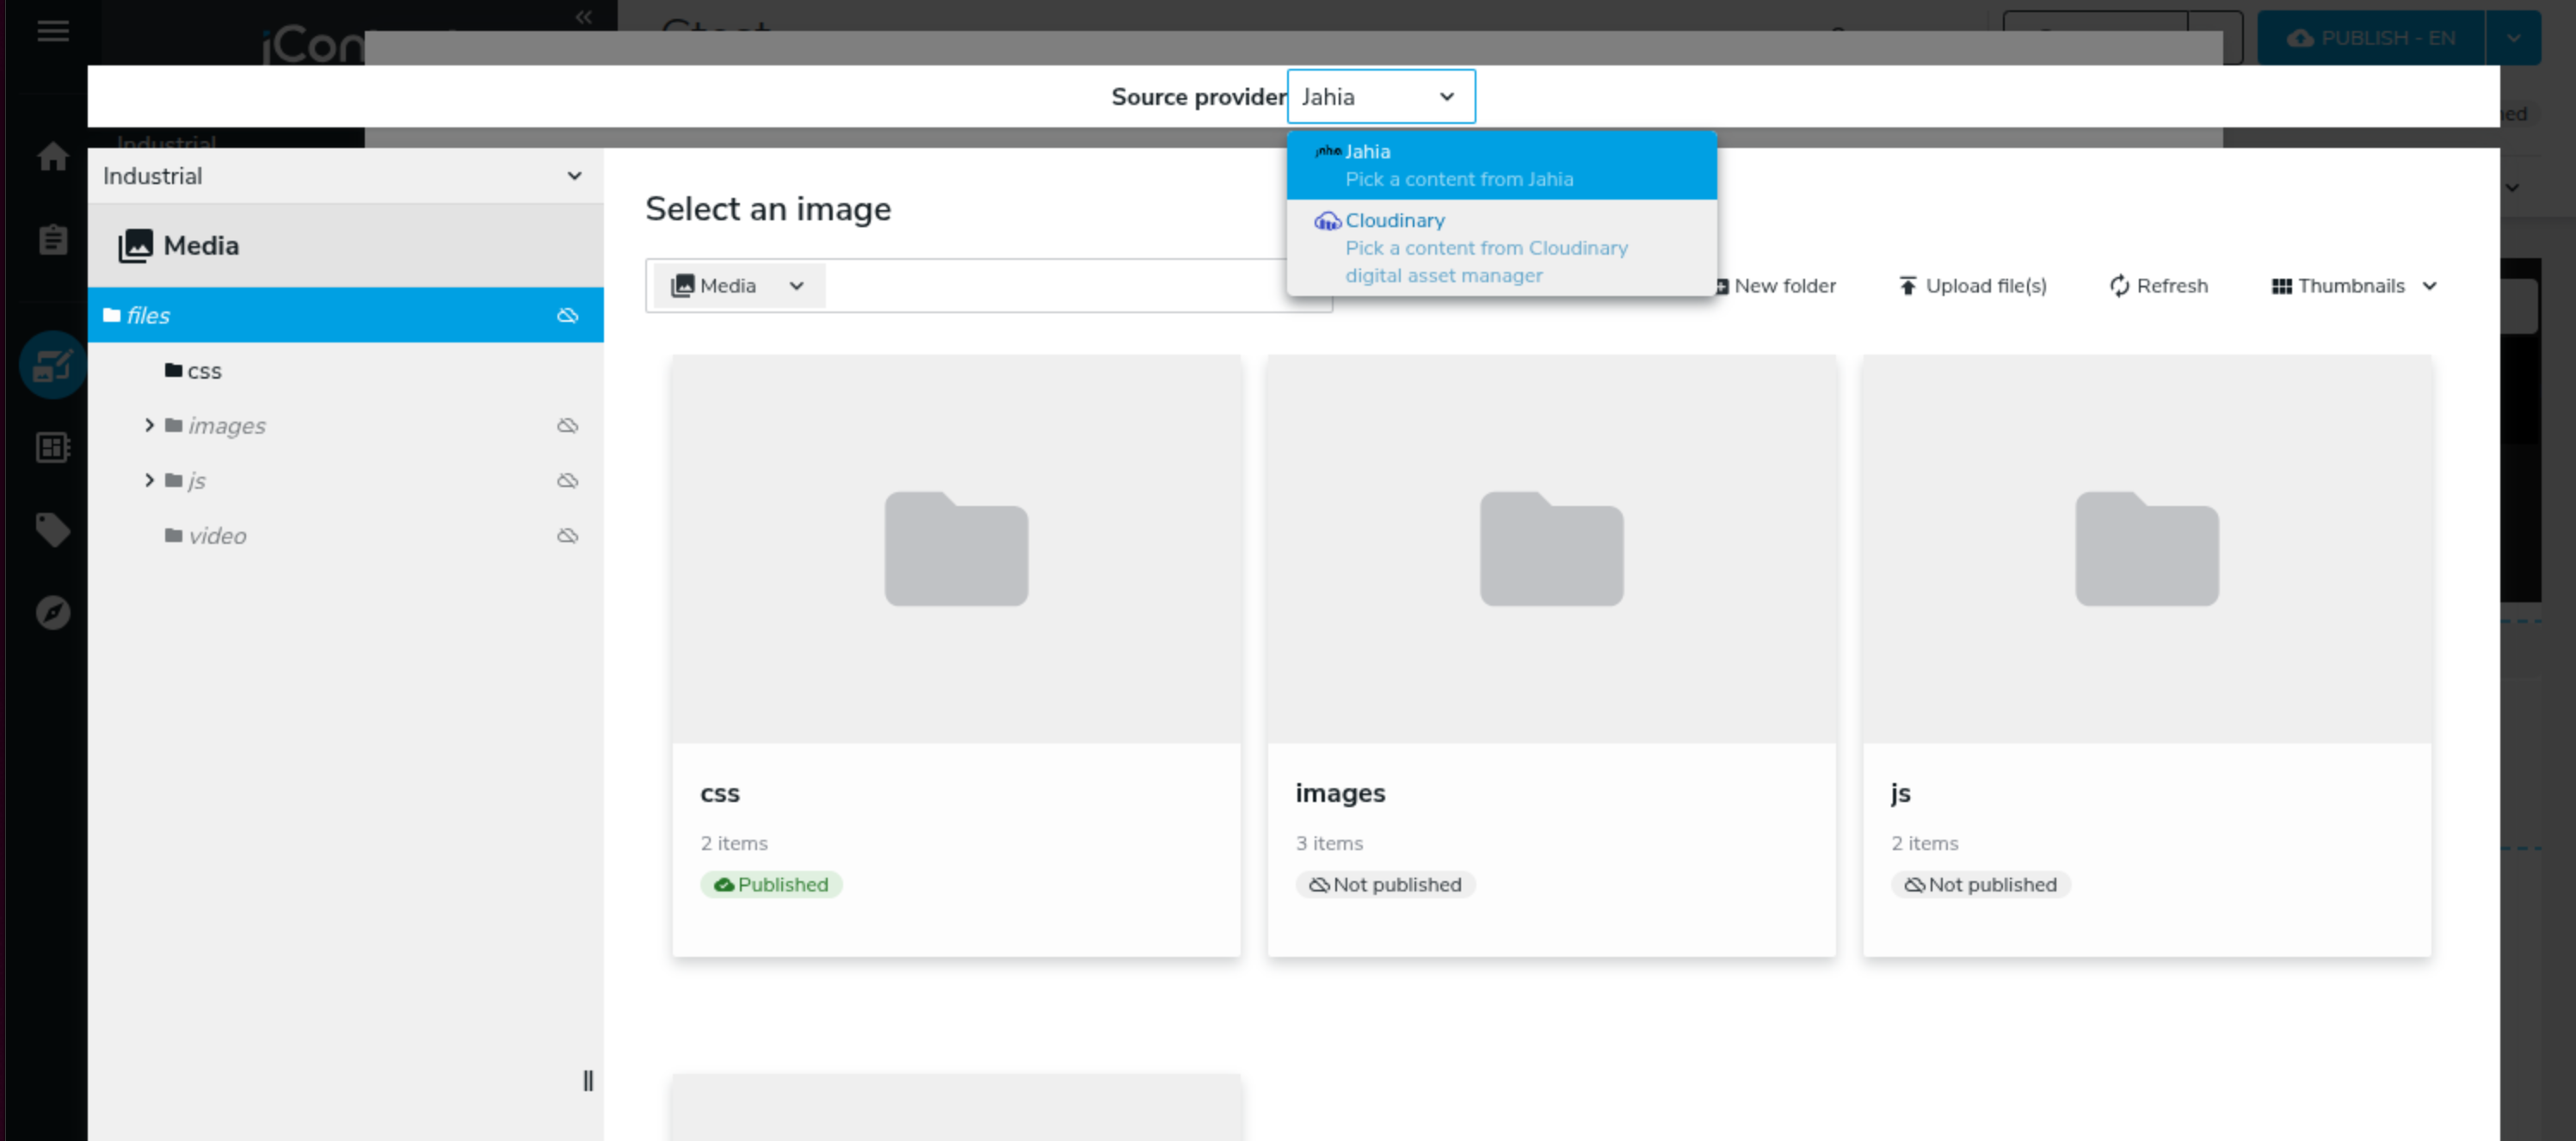This screenshot has height=1141, width=2576.
Task: Select Cloudinary source provider option
Action: (x=1500, y=247)
